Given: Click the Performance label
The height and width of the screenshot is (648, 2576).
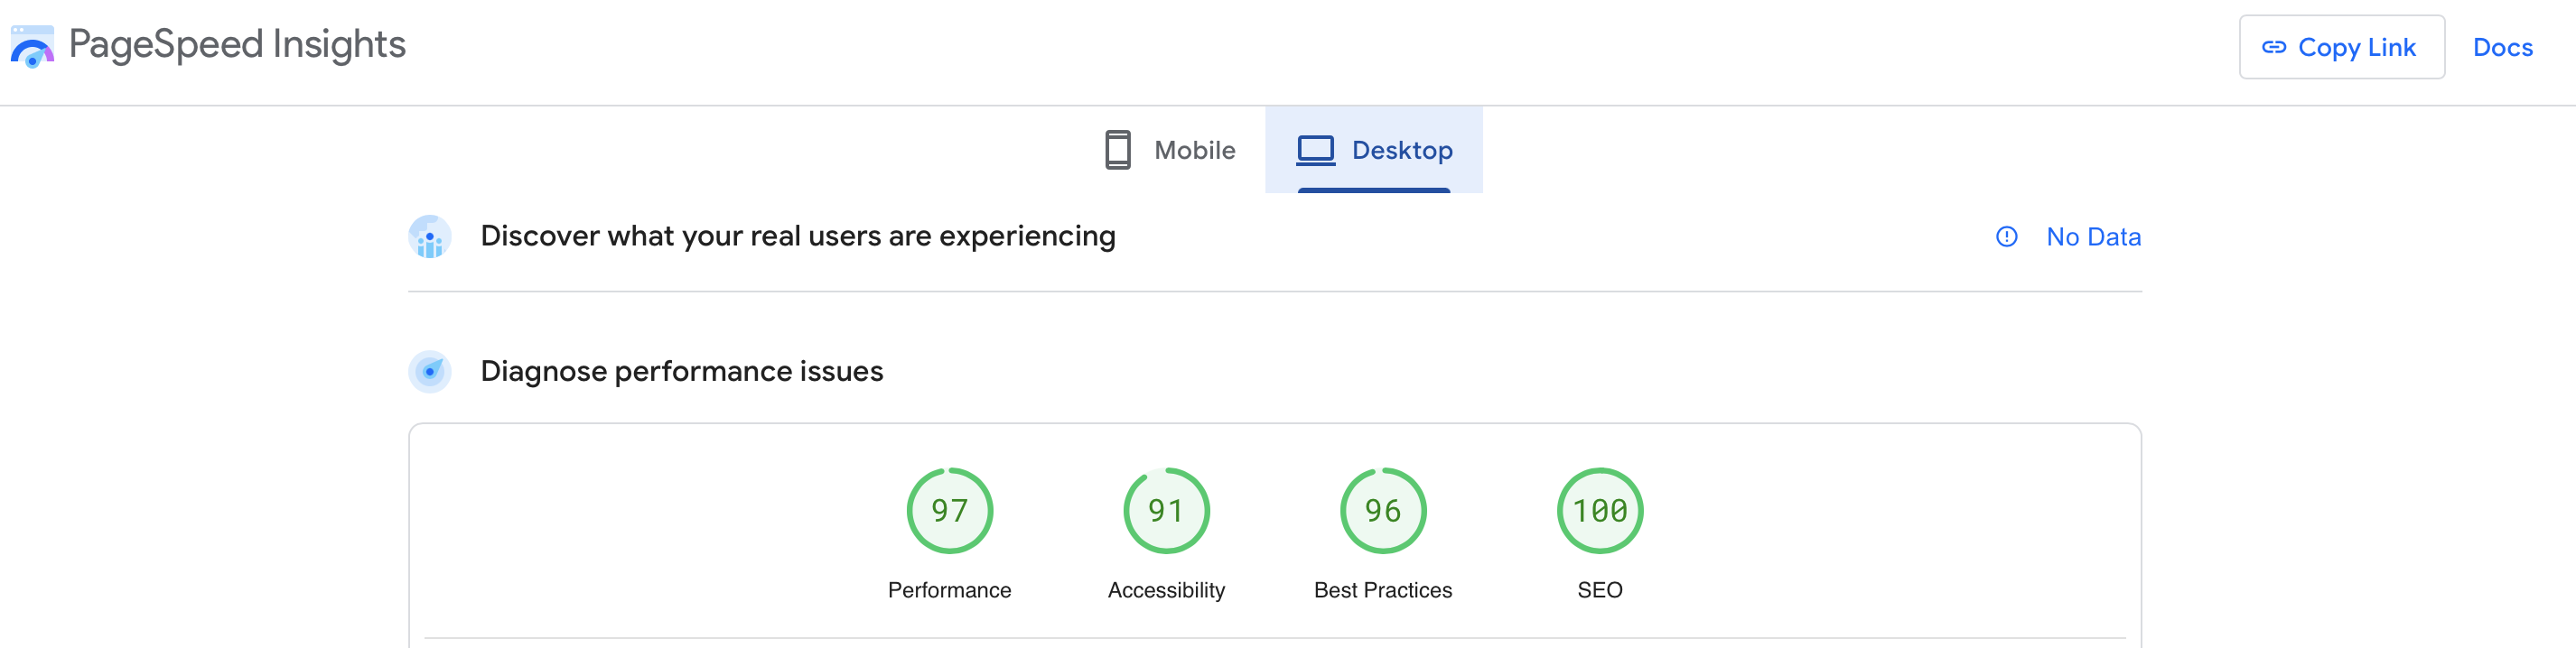Looking at the screenshot, I should pos(949,590).
